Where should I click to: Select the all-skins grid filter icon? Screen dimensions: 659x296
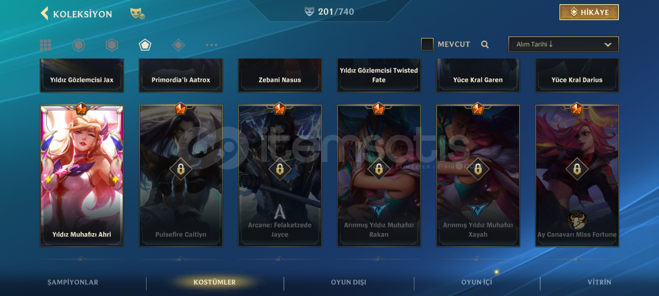(x=46, y=45)
